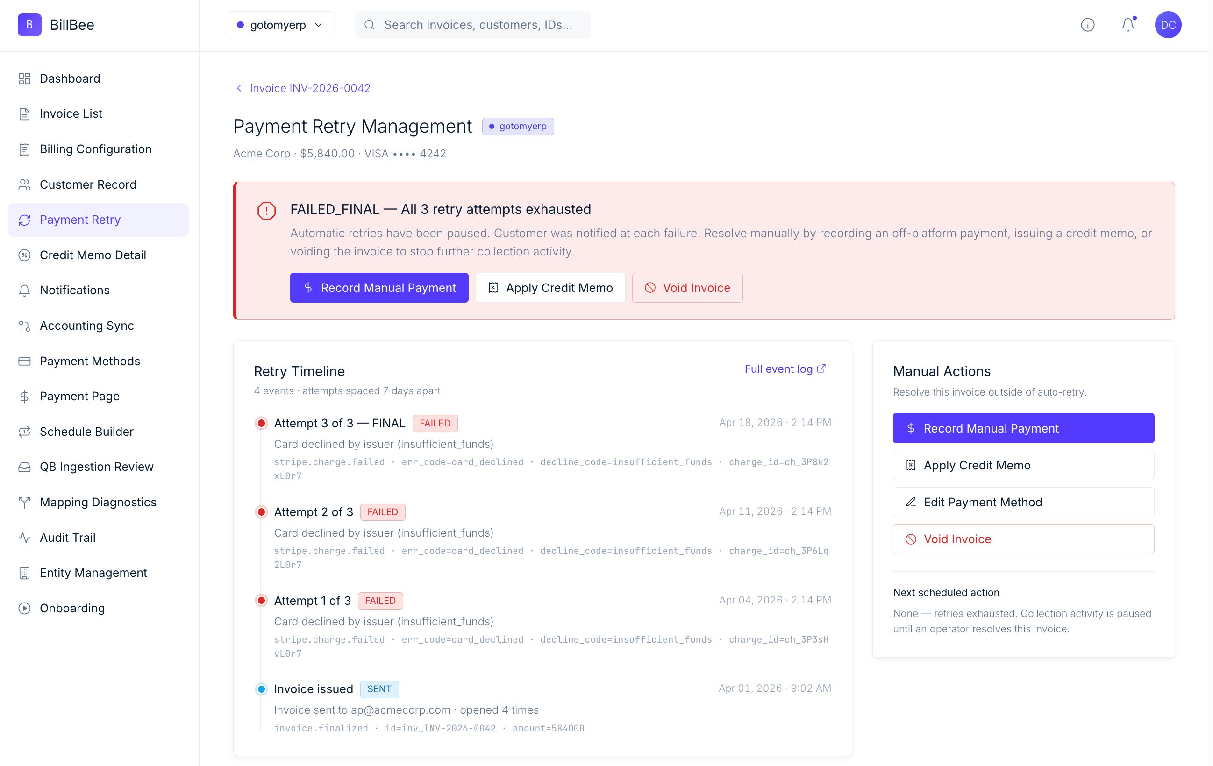Select Credit Memo Detail in sidebar
The image size is (1213, 766).
(98, 255)
